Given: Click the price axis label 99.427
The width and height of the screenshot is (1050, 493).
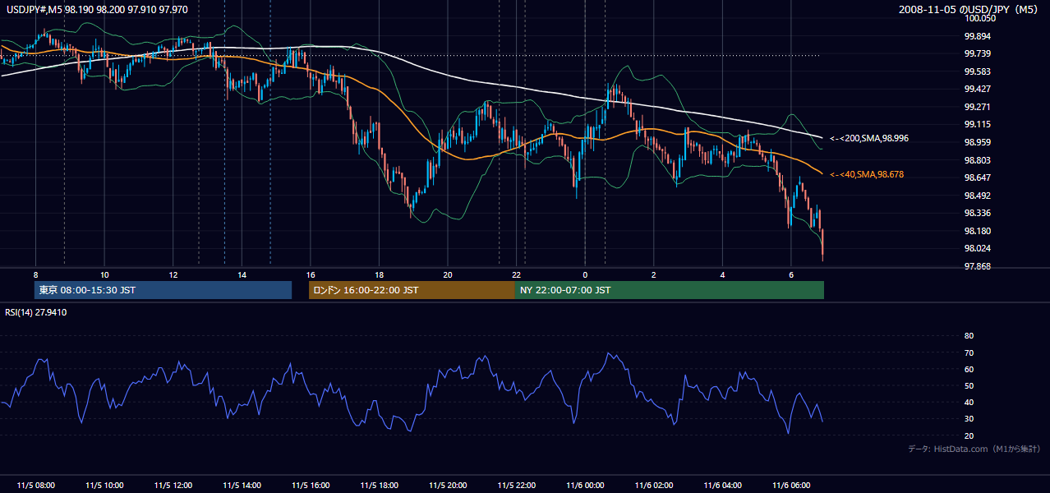Looking at the screenshot, I should [978, 90].
